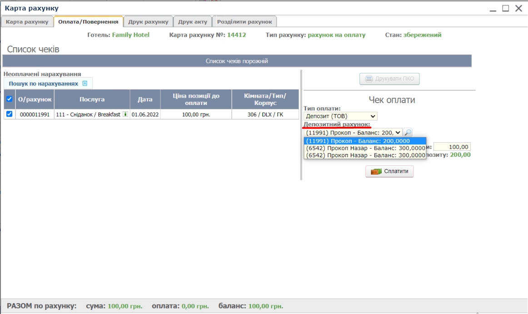Select the Оплата/Повернення tab
Viewport: 528px width, 314px height.
pyautogui.click(x=88, y=22)
